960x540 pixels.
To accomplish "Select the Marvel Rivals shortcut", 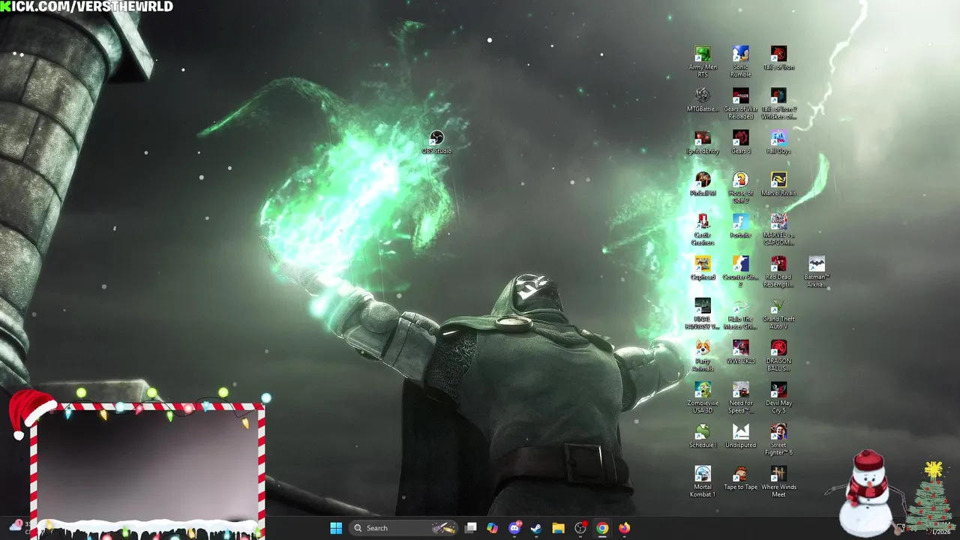I will [778, 184].
